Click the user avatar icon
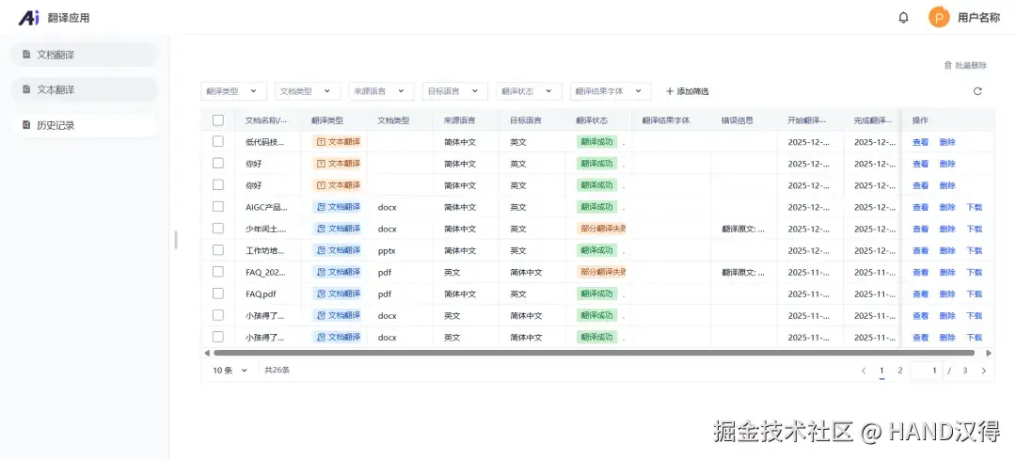The image size is (1016, 460). [939, 18]
